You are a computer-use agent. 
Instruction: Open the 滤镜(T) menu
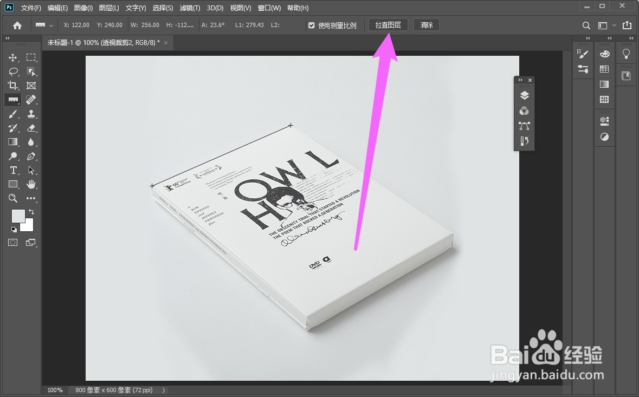[190, 8]
